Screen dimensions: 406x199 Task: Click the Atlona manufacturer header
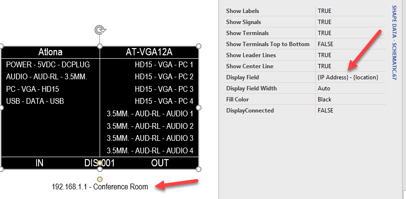pos(51,52)
